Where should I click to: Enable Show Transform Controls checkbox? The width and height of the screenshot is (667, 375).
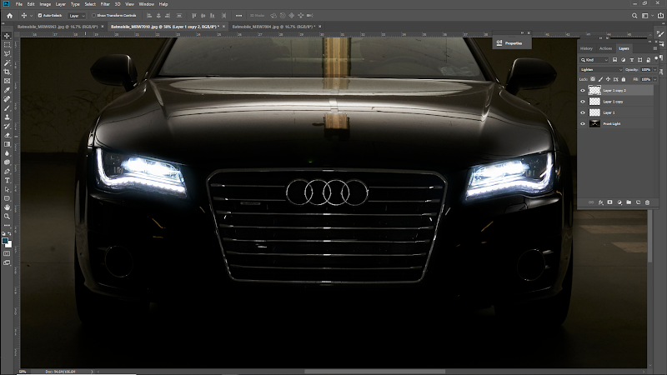coord(93,16)
